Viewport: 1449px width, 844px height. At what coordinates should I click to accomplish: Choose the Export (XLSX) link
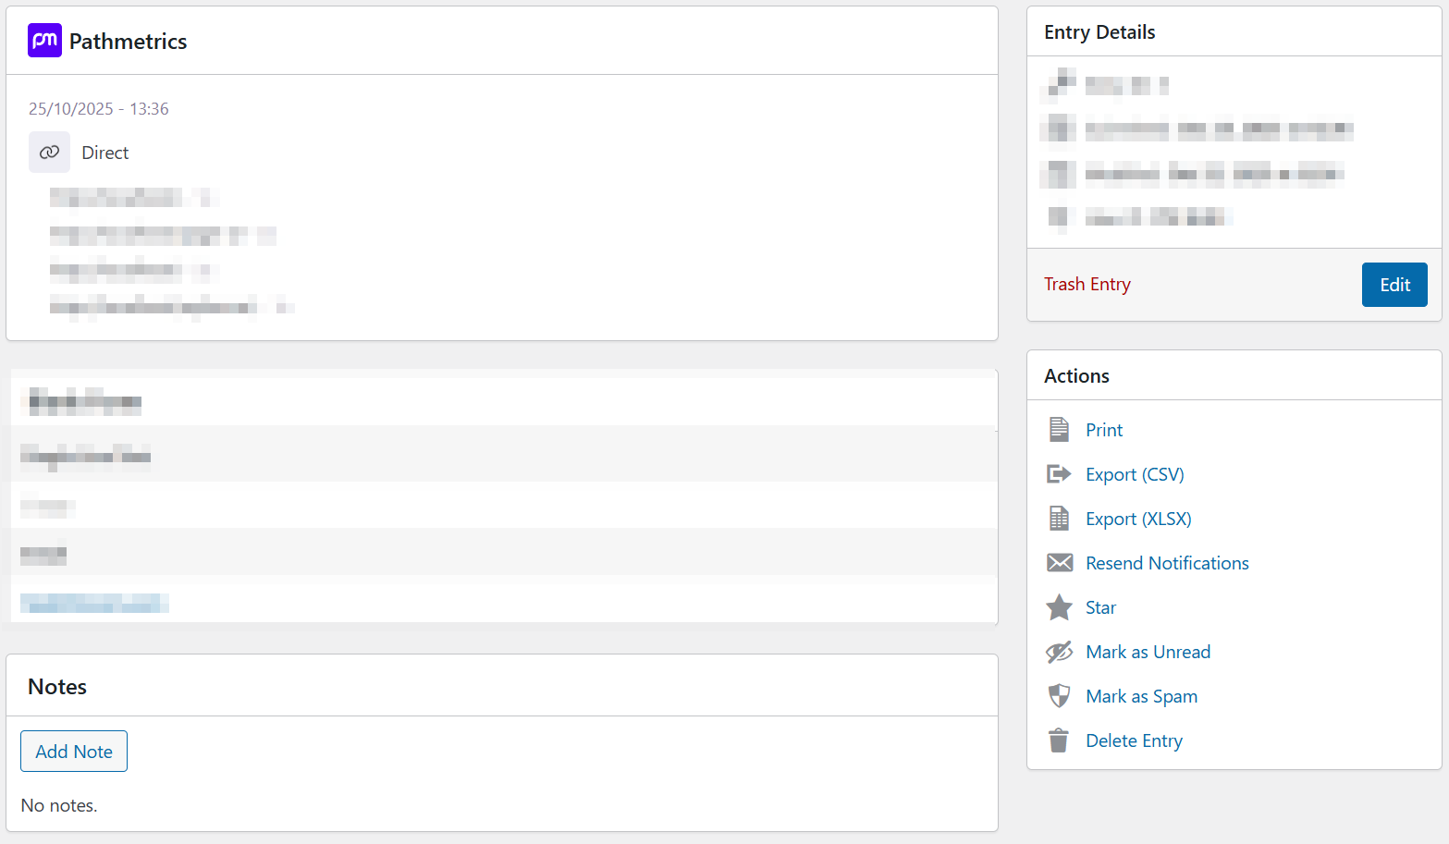pos(1138,519)
